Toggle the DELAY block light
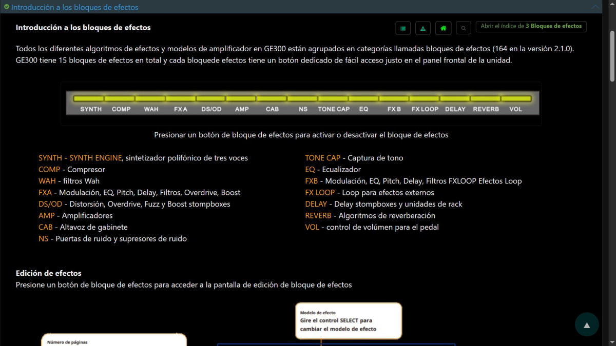This screenshot has height=346, width=616. pyautogui.click(x=455, y=98)
